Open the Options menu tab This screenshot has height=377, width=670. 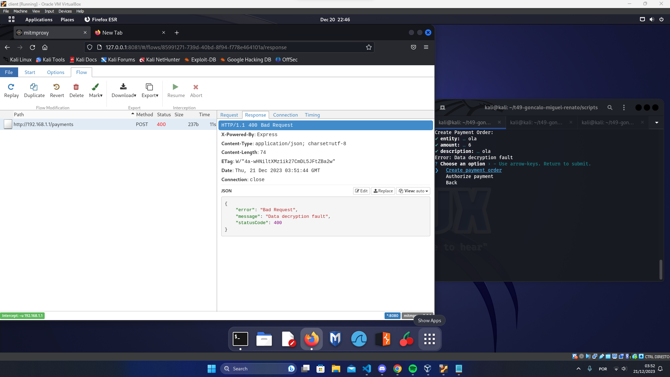(55, 72)
